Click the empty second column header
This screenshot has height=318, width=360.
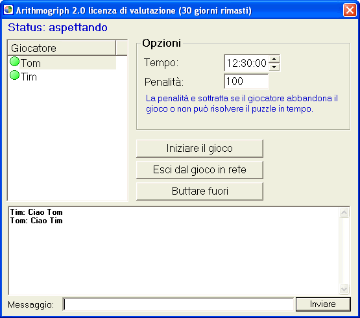(121, 48)
